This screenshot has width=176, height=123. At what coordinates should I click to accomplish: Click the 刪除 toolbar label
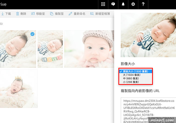(23, 14)
